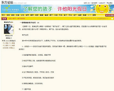Open the IT section in the nav bar
The height and width of the screenshot is (91, 114).
point(89,15)
